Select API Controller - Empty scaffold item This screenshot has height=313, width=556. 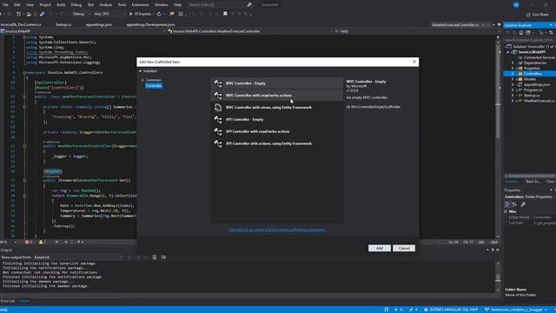tap(277, 120)
